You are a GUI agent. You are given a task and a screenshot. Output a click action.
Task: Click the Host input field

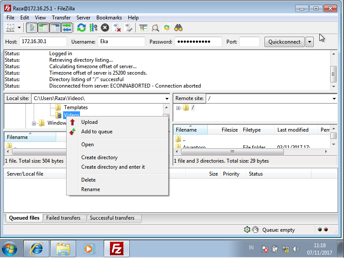(43, 41)
